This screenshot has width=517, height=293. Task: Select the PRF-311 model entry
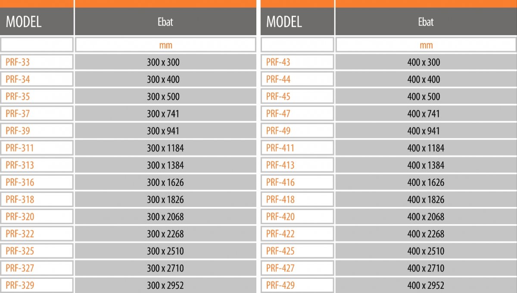(37, 148)
